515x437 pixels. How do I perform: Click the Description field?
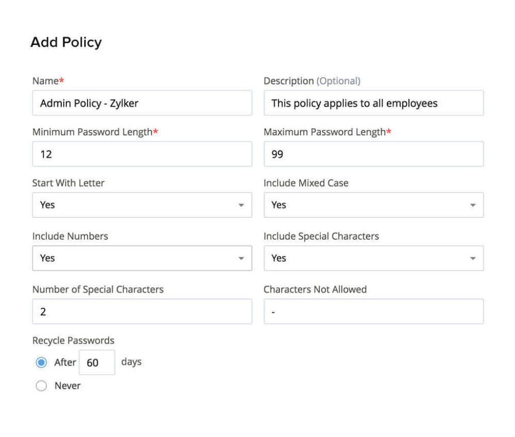pyautogui.click(x=373, y=103)
